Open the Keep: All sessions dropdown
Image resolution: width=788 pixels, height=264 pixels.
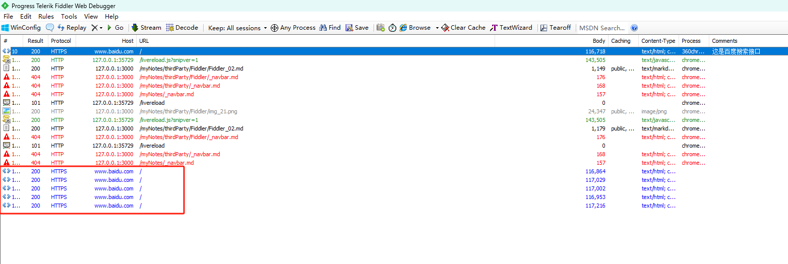[x=237, y=28]
